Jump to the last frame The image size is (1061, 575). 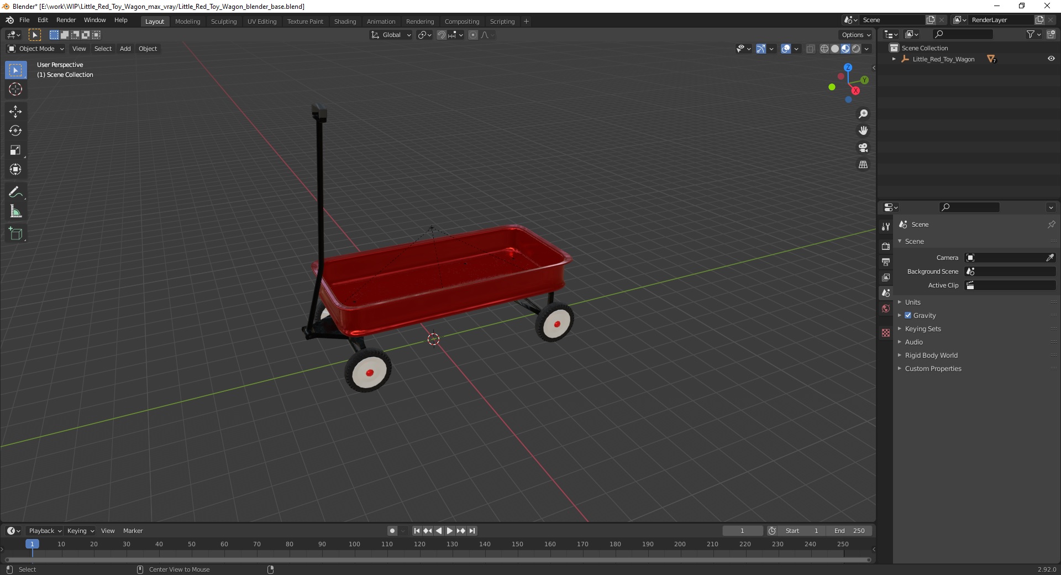tap(472, 531)
